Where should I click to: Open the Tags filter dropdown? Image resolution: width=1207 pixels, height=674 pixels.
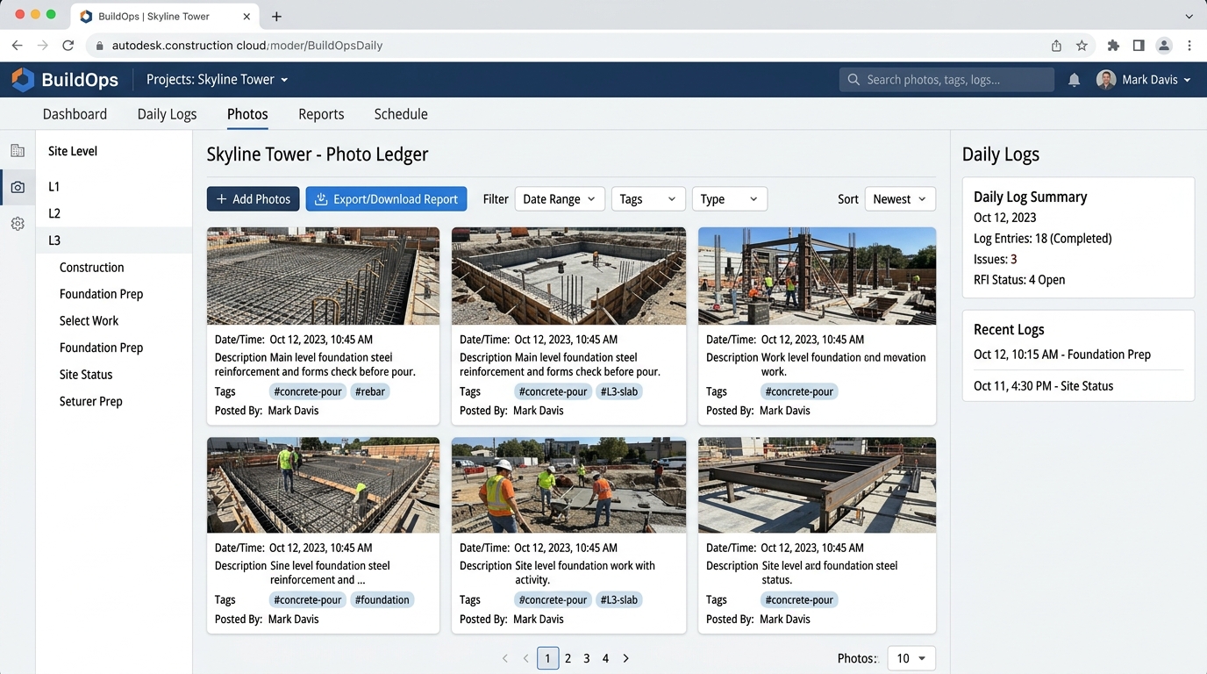648,199
